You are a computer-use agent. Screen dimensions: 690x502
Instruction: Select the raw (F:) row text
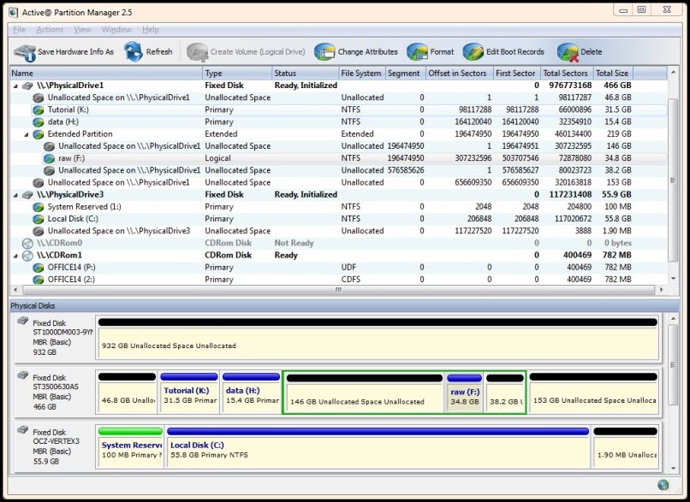tap(71, 158)
